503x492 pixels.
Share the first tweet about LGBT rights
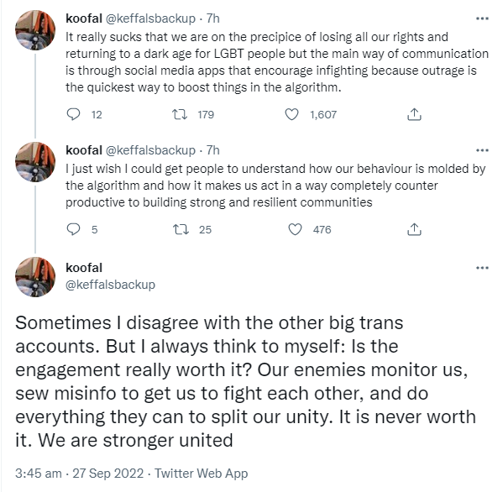click(414, 114)
